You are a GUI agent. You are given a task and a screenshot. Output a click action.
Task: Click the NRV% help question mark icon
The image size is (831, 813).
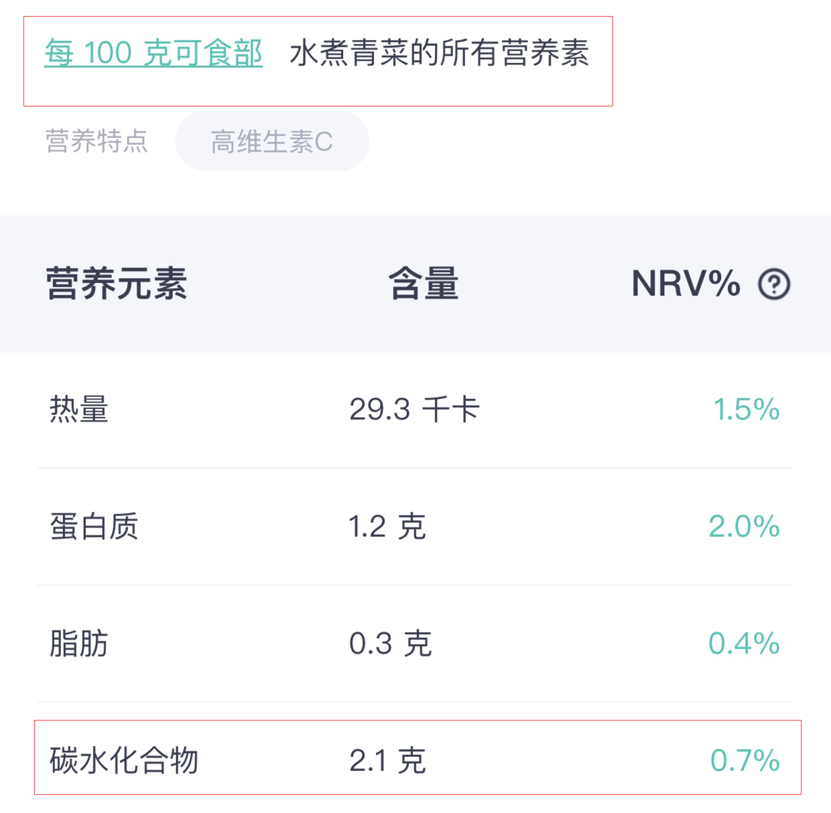pos(774,284)
